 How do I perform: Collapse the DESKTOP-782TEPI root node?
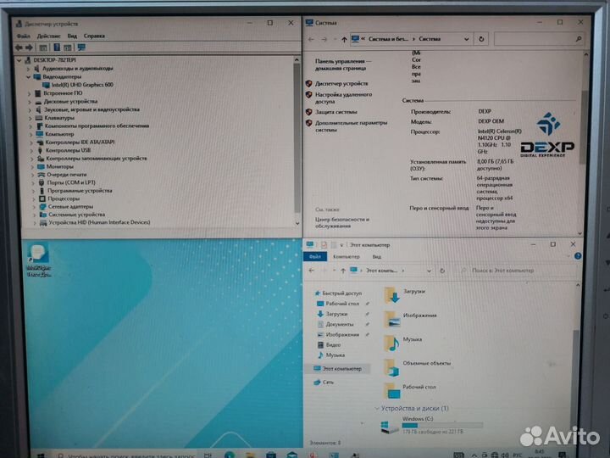pyautogui.click(x=19, y=60)
